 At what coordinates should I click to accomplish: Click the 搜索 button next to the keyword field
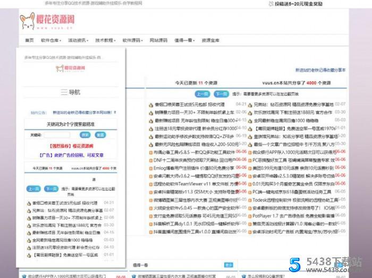click(x=85, y=135)
